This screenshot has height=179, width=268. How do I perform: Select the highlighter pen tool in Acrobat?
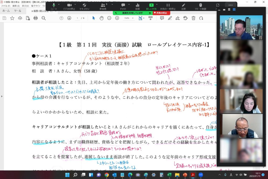[x=170, y=18]
